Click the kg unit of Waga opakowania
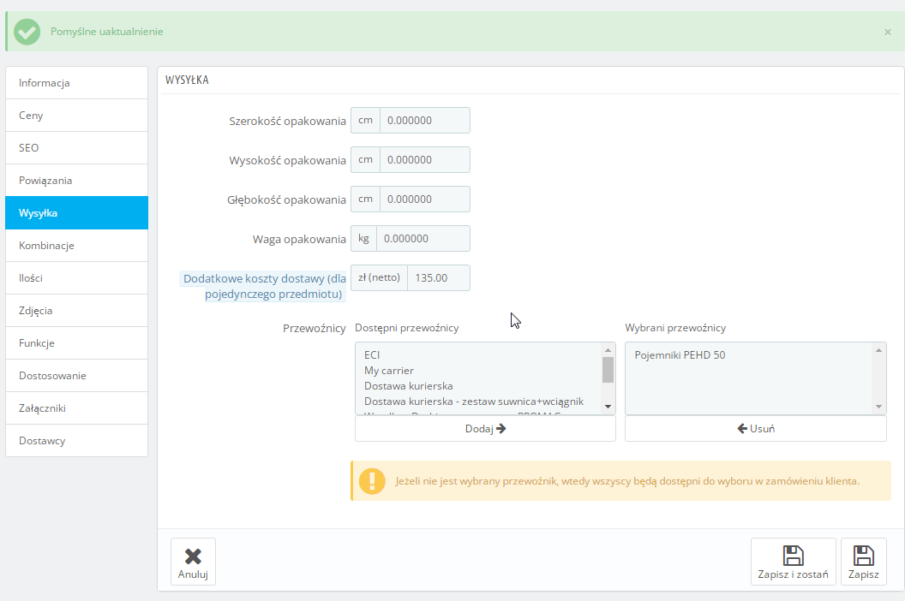The width and height of the screenshot is (905, 601). tap(363, 239)
